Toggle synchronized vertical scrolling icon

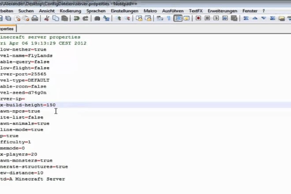point(139,19)
